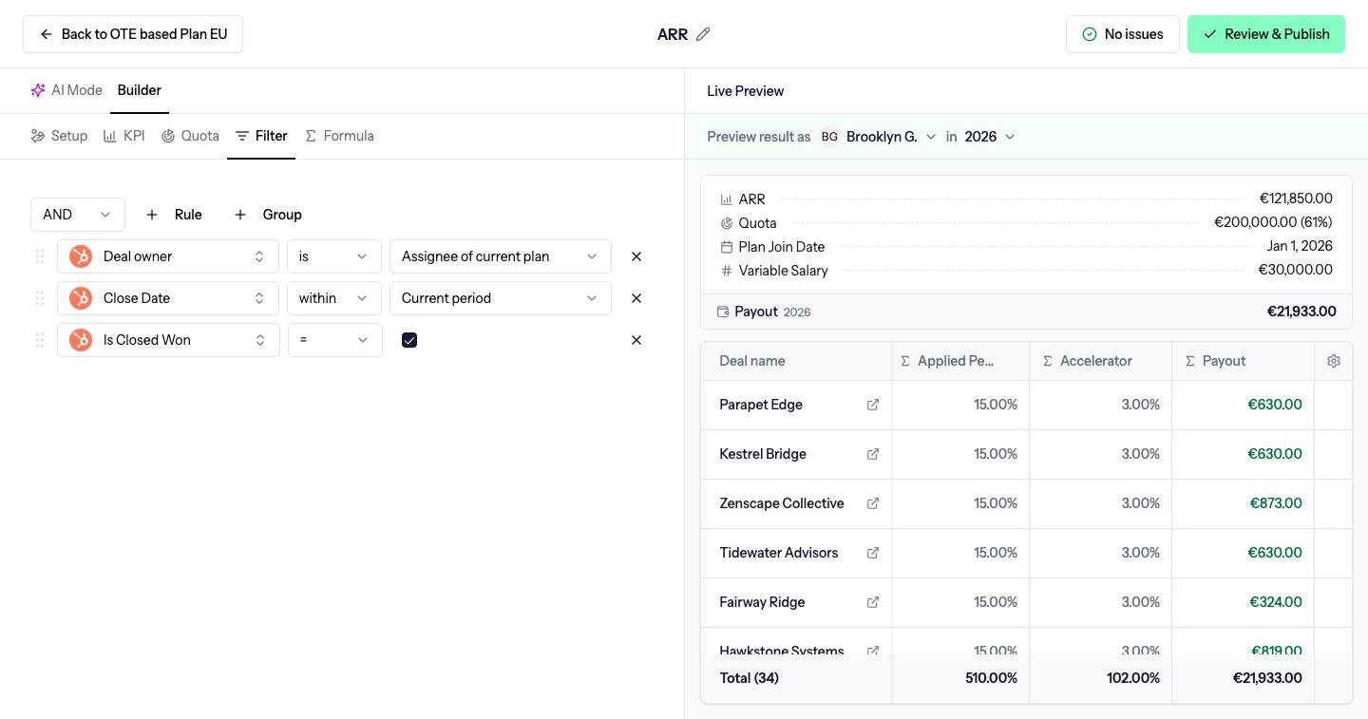The width and height of the screenshot is (1368, 719).
Task: Click Review & Publish
Action: point(1266,34)
